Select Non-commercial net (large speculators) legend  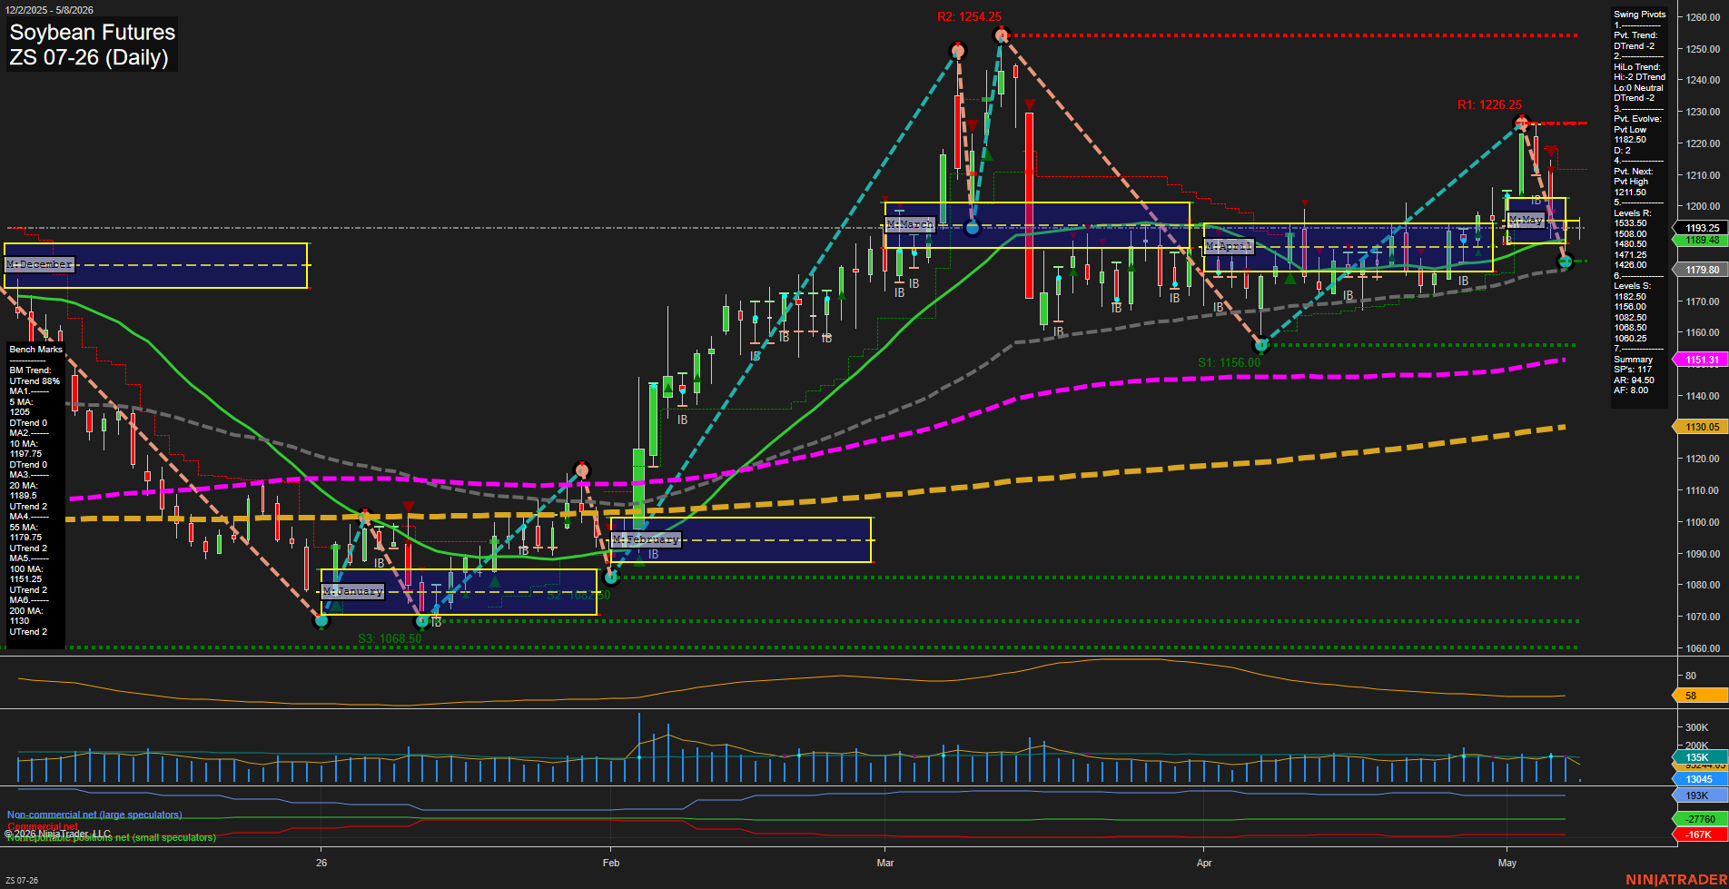click(x=94, y=815)
